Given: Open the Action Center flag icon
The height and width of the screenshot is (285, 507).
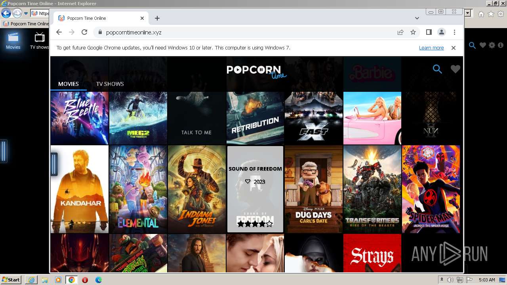Looking at the screenshot, I should click(469, 280).
